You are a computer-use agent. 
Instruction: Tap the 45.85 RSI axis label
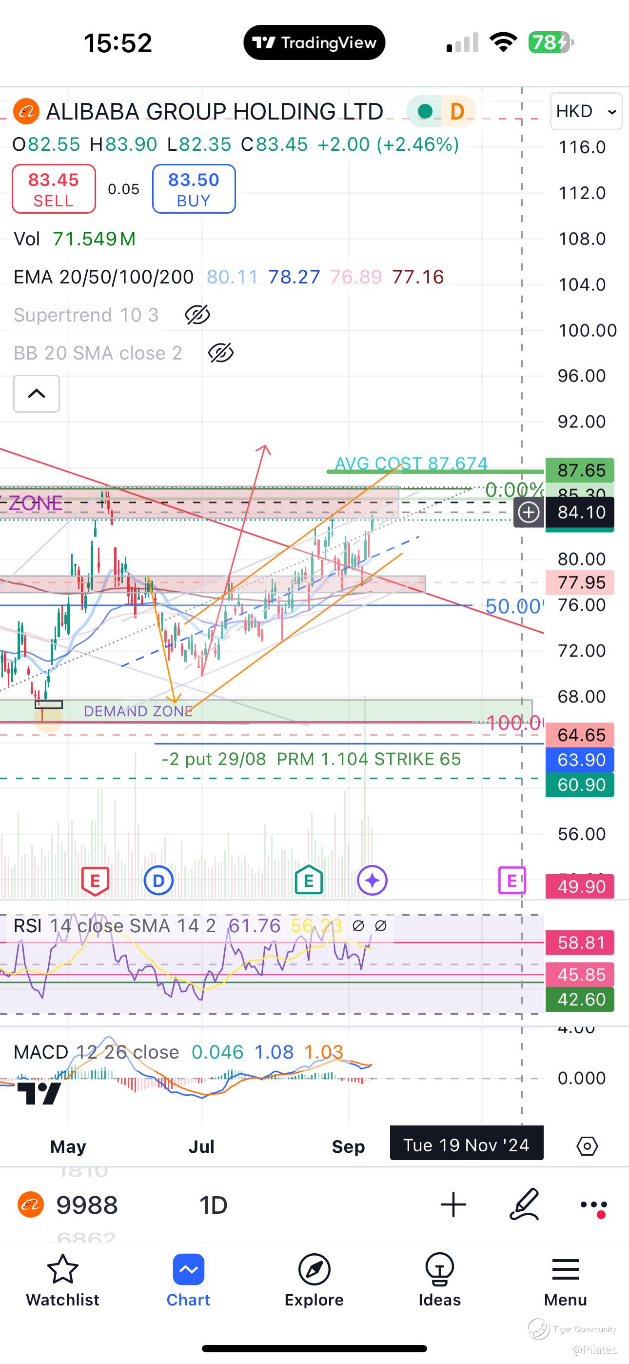coord(580,974)
